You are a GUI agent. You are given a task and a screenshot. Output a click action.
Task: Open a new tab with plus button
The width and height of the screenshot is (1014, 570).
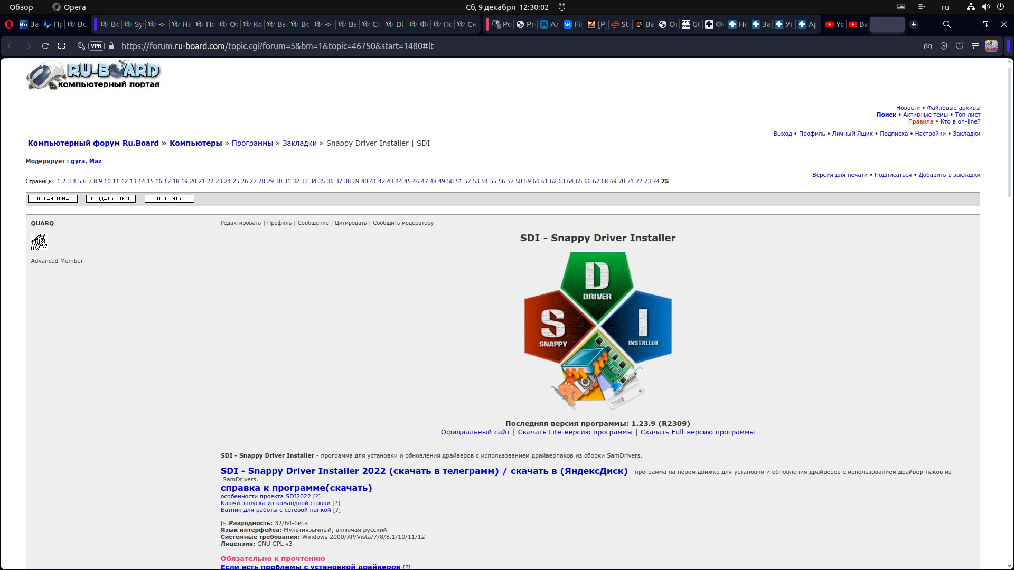pos(914,24)
